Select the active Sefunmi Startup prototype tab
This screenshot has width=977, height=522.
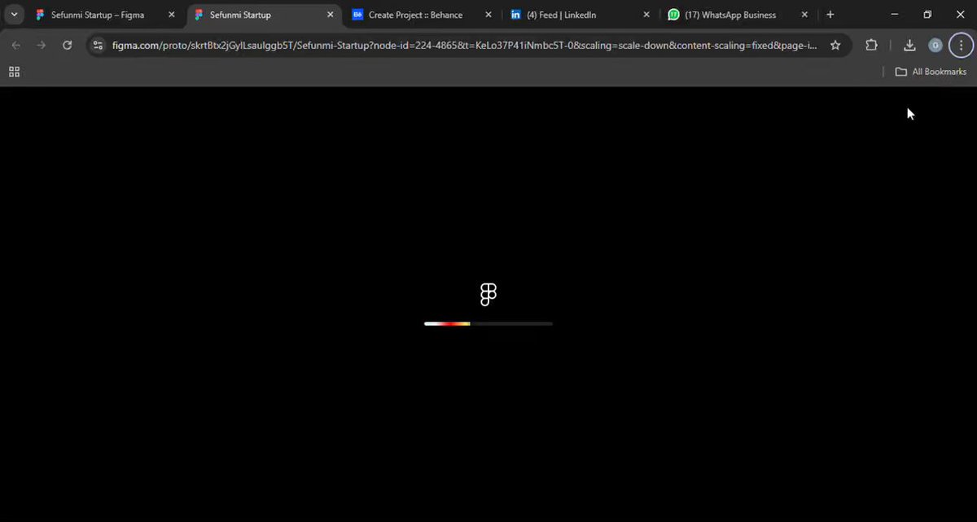pyautogui.click(x=265, y=15)
